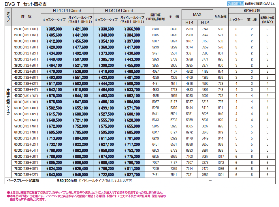Click the タイプ header cell
The width and height of the screenshot is (279, 207).
pos(8,17)
